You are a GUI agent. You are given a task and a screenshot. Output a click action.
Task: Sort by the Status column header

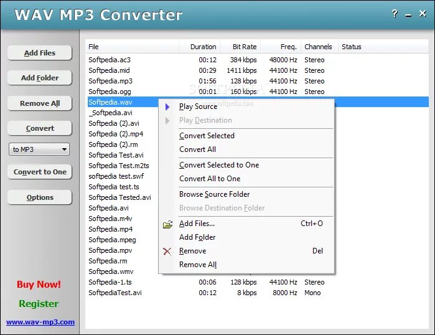[x=383, y=47]
